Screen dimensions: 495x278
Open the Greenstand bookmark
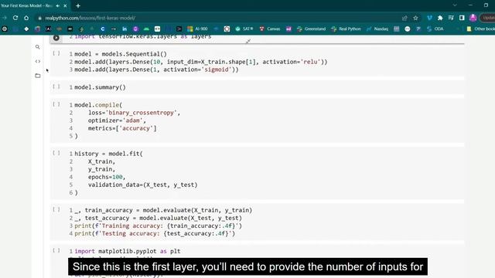point(311,29)
